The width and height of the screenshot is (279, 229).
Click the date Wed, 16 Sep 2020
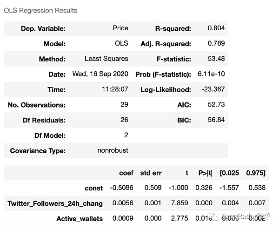[100, 74]
